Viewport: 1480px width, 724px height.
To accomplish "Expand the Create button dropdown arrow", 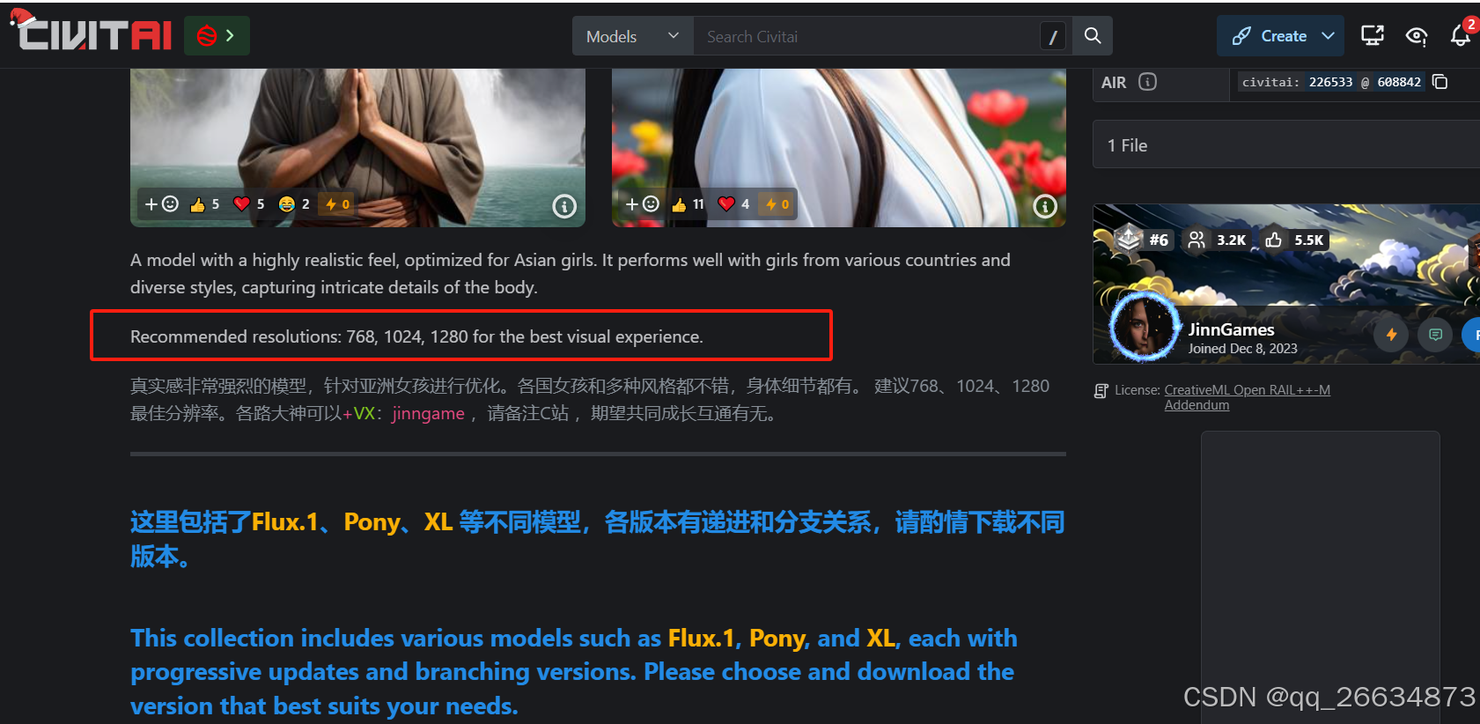I will [x=1328, y=36].
